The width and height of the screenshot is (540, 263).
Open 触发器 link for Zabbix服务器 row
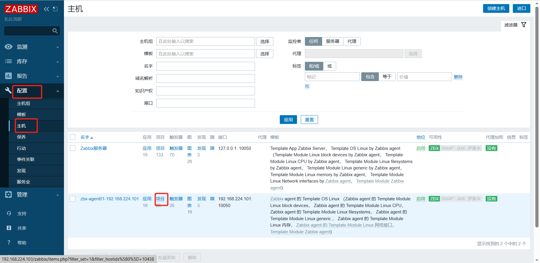(176, 148)
